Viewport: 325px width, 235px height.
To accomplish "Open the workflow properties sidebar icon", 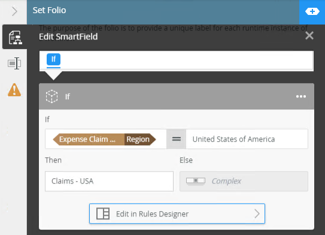I will (x=15, y=38).
